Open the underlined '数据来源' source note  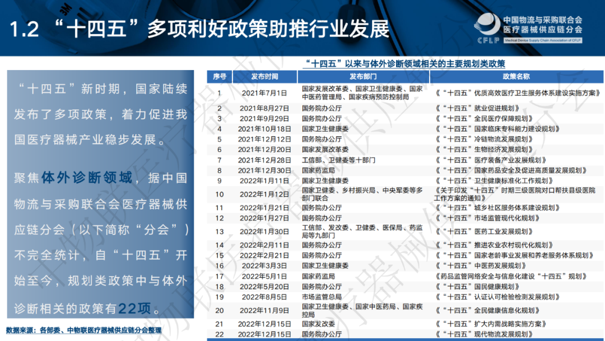[x=83, y=330]
